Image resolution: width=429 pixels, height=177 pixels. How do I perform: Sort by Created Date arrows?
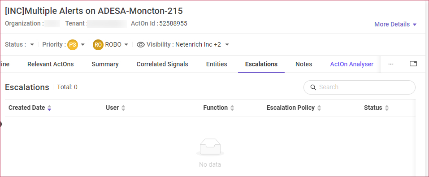point(49,108)
